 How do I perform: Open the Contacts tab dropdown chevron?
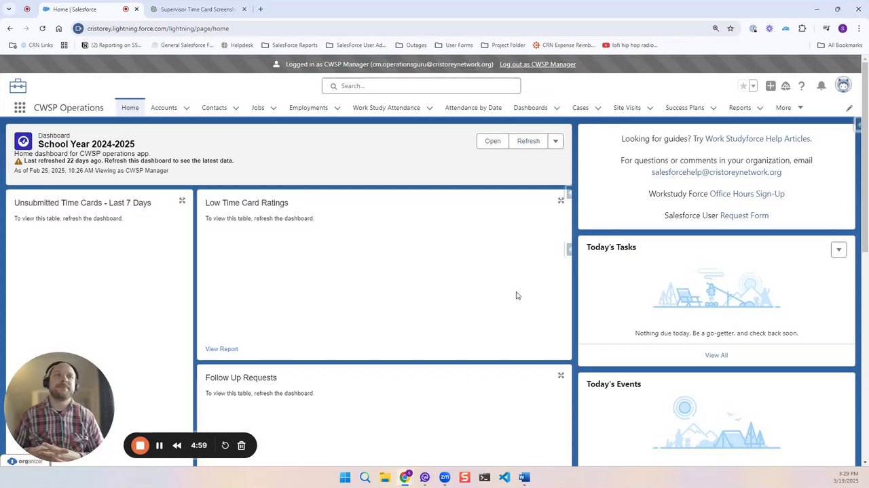coord(236,108)
